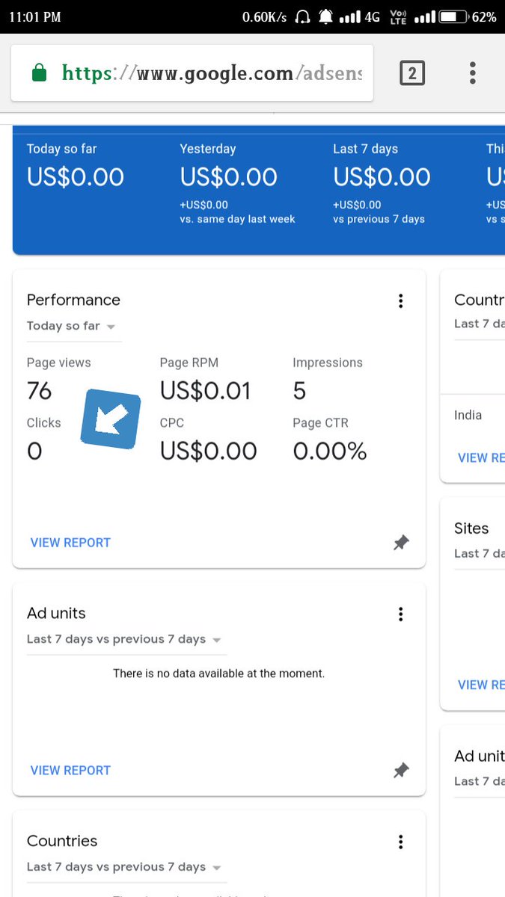This screenshot has width=505, height=897.
Task: Open the browser three-dot menu
Action: (x=472, y=73)
